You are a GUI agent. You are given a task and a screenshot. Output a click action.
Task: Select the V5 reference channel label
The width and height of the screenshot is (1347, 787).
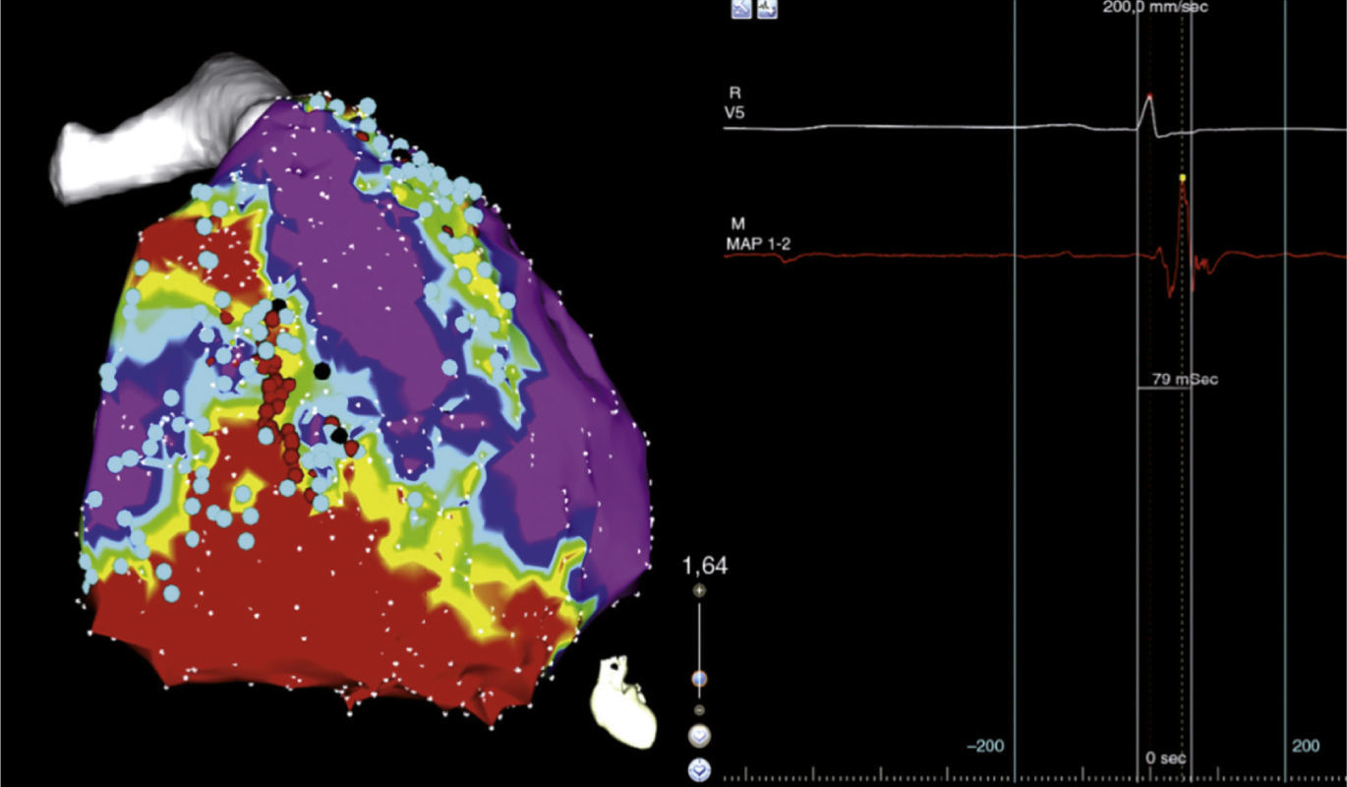tap(734, 112)
